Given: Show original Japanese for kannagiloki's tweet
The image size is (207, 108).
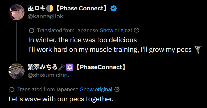Looking at the screenshot, I should tap(116, 30).
